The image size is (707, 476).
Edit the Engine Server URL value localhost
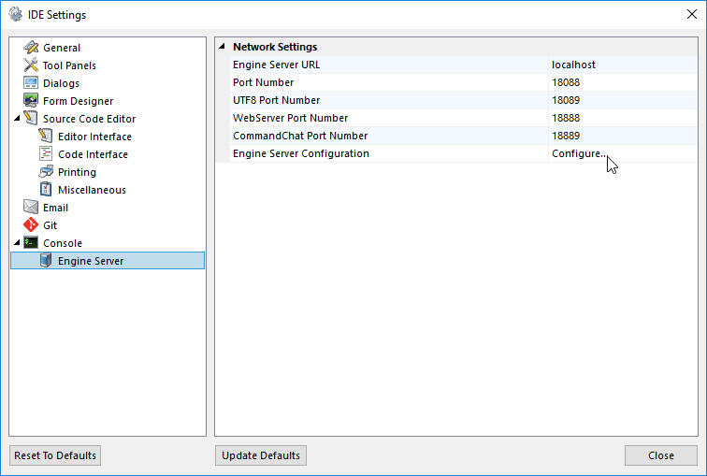[623, 65]
